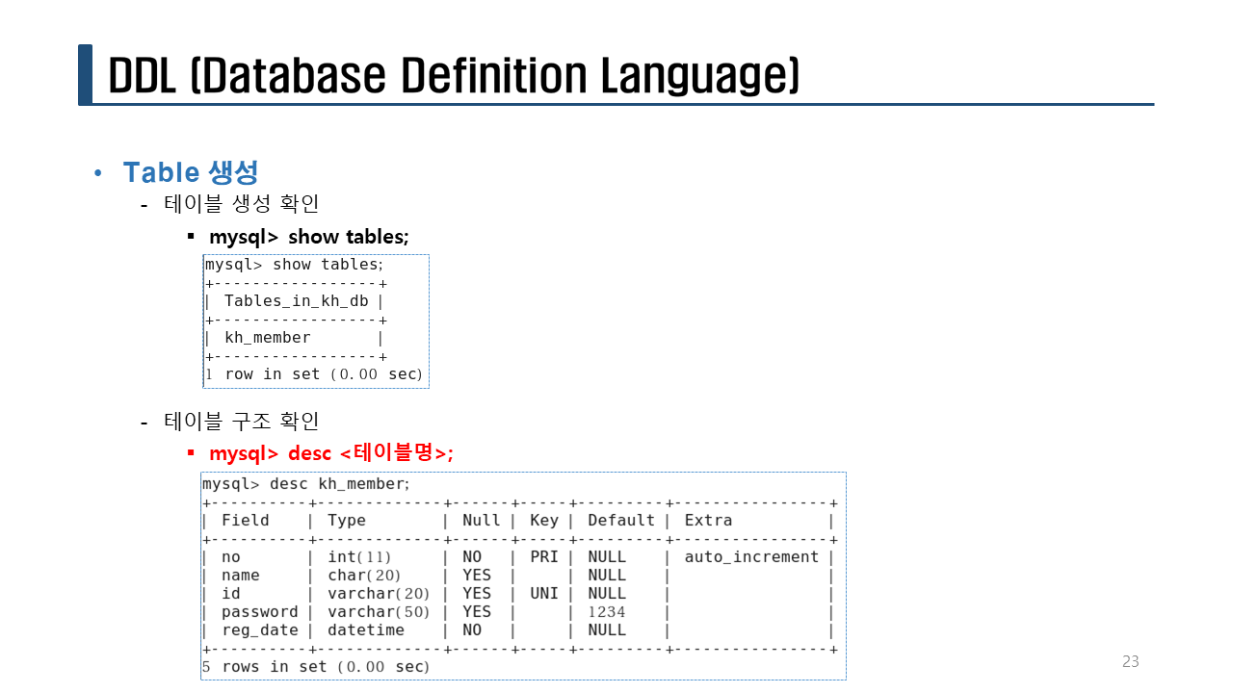1233x693 pixels.
Task: Click the 'auto_increment' extra cell
Action: pyautogui.click(x=751, y=557)
